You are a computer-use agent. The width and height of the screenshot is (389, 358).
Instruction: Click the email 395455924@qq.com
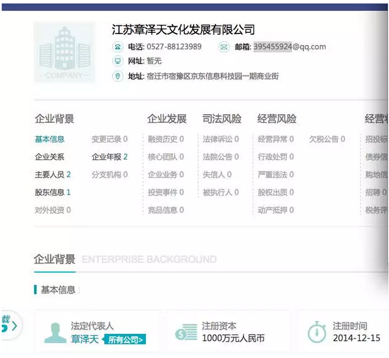pyautogui.click(x=289, y=47)
